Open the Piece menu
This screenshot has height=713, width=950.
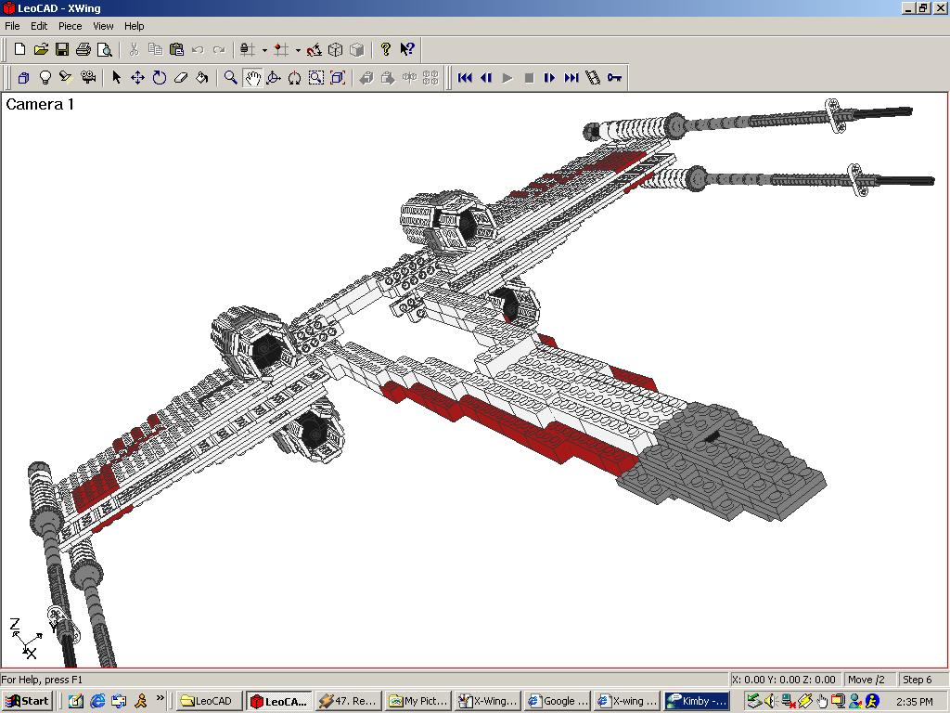(70, 26)
